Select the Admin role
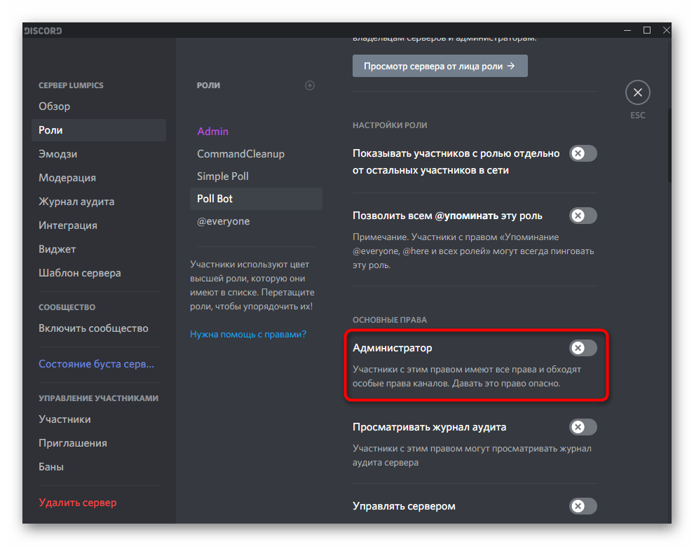 coord(256,132)
